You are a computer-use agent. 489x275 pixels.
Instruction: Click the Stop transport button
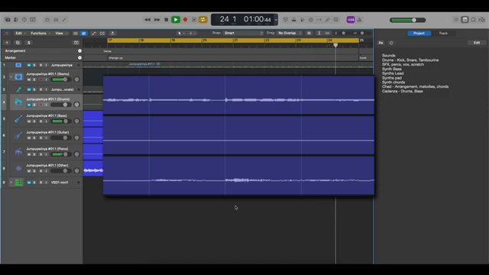point(167,20)
